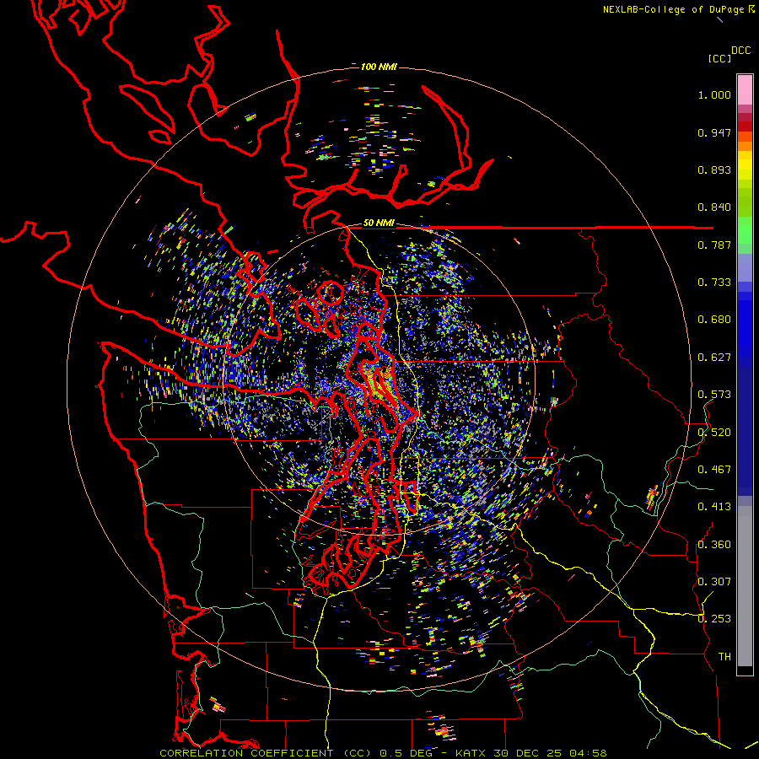Click the 1.000 scale value

pos(714,94)
